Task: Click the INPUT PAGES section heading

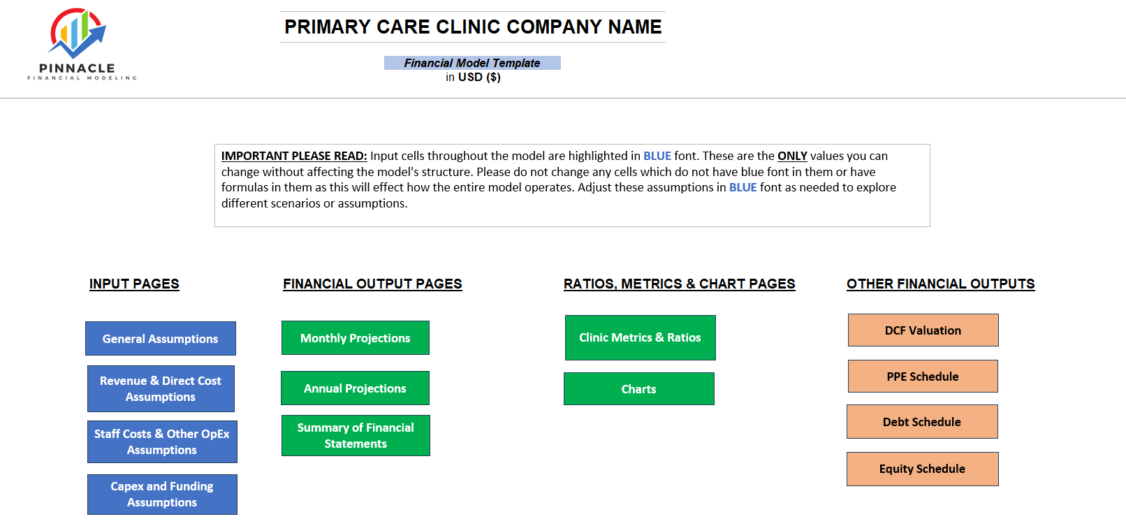Action: pos(134,284)
